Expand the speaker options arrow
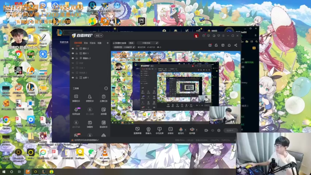The width and height of the screenshot is (311, 175). [x=197, y=130]
